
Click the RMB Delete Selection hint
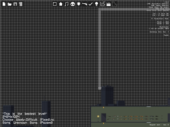(160, 5)
